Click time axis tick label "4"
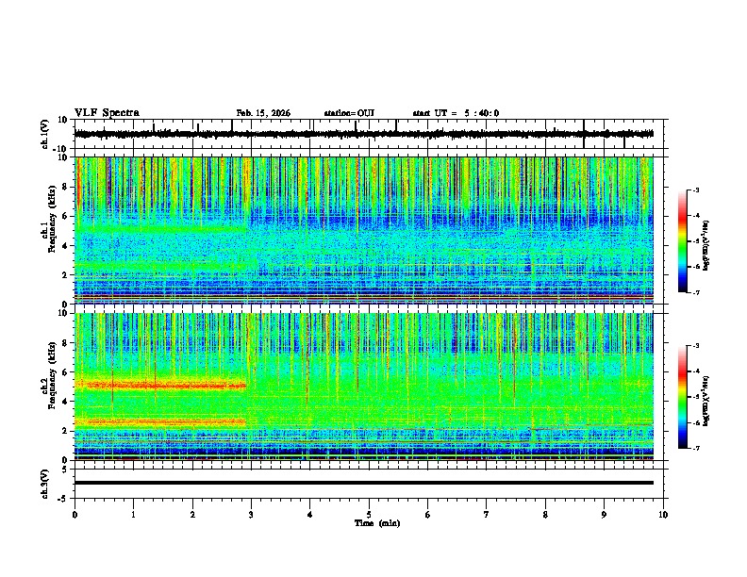The height and width of the screenshot is (577, 747). coord(309,515)
